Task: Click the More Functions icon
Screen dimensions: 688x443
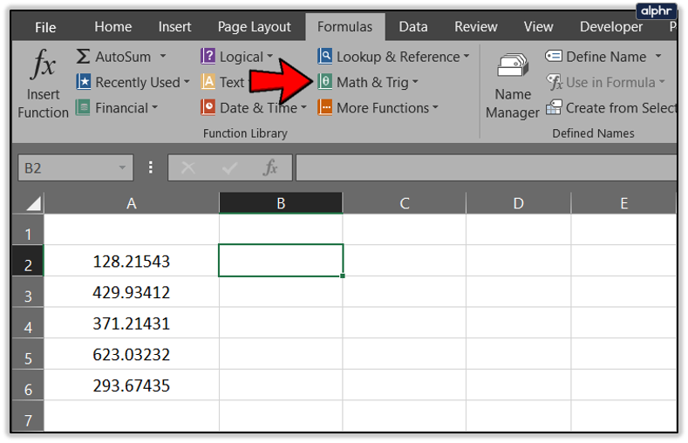Action: pyautogui.click(x=324, y=107)
